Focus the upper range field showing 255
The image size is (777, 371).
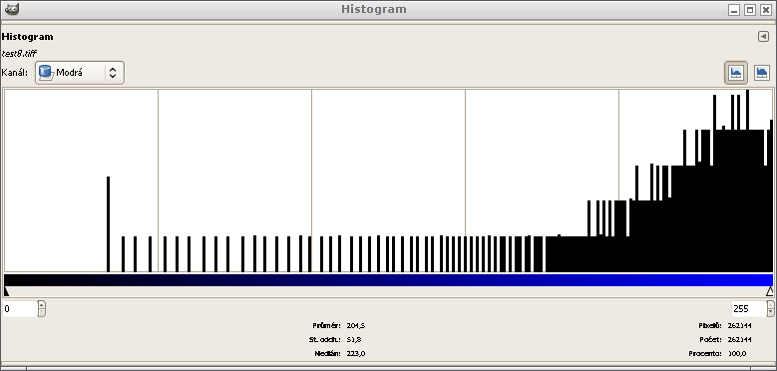[749, 309]
